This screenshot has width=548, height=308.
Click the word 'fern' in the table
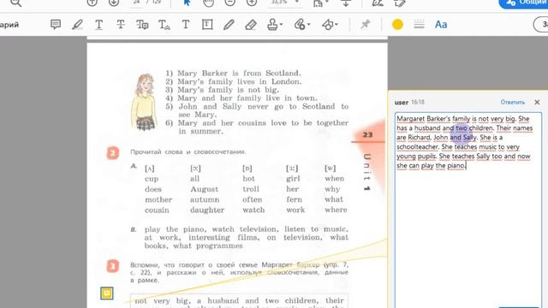294,199
